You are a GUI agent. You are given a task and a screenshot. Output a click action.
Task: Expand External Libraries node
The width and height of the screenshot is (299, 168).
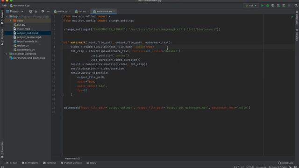pos(7,54)
